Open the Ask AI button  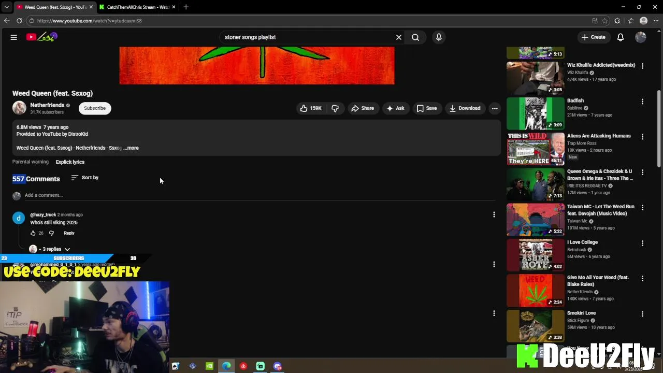tap(395, 108)
